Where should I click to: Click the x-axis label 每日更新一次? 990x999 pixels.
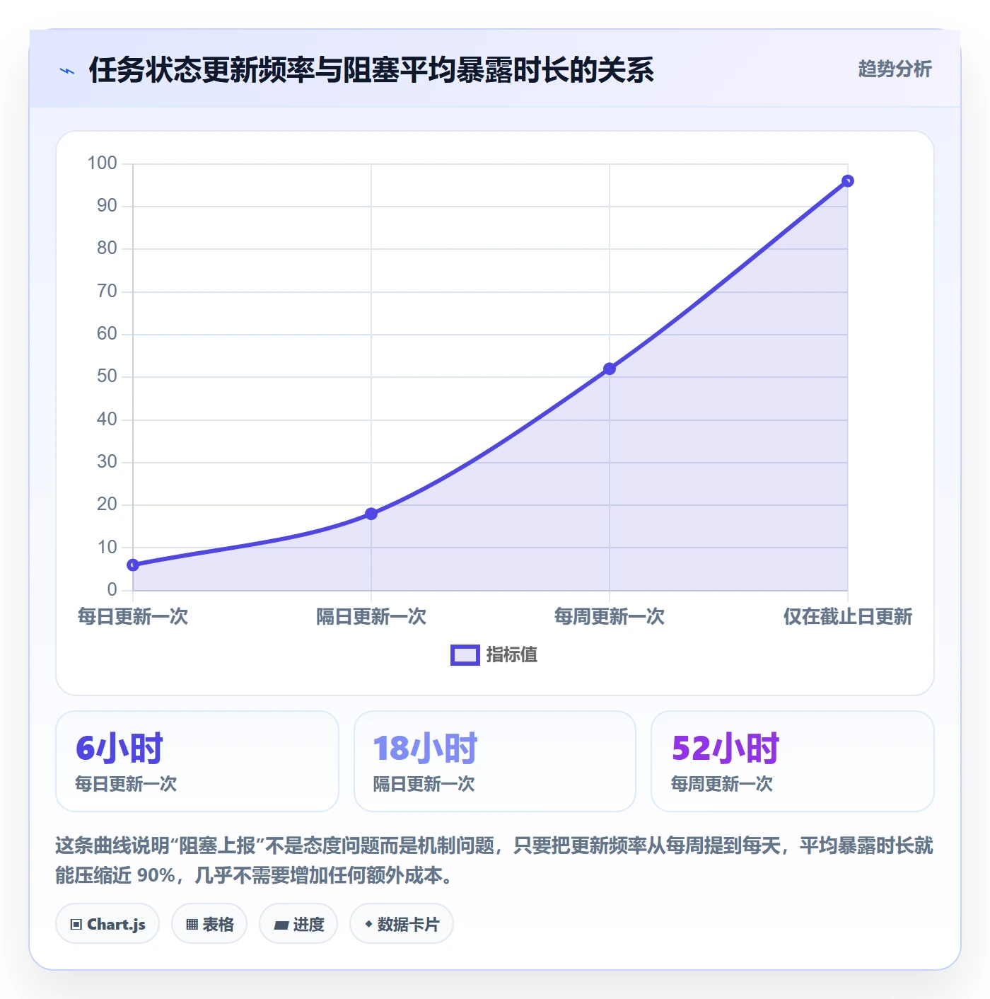click(x=133, y=617)
